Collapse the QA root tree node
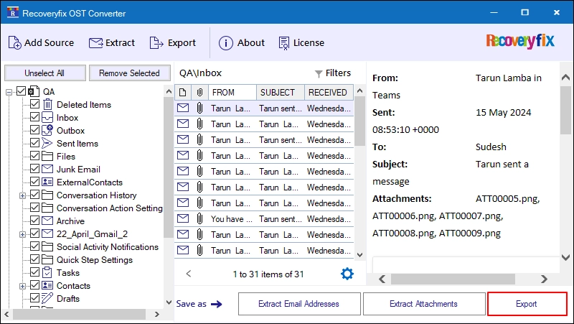The image size is (574, 324). point(9,92)
